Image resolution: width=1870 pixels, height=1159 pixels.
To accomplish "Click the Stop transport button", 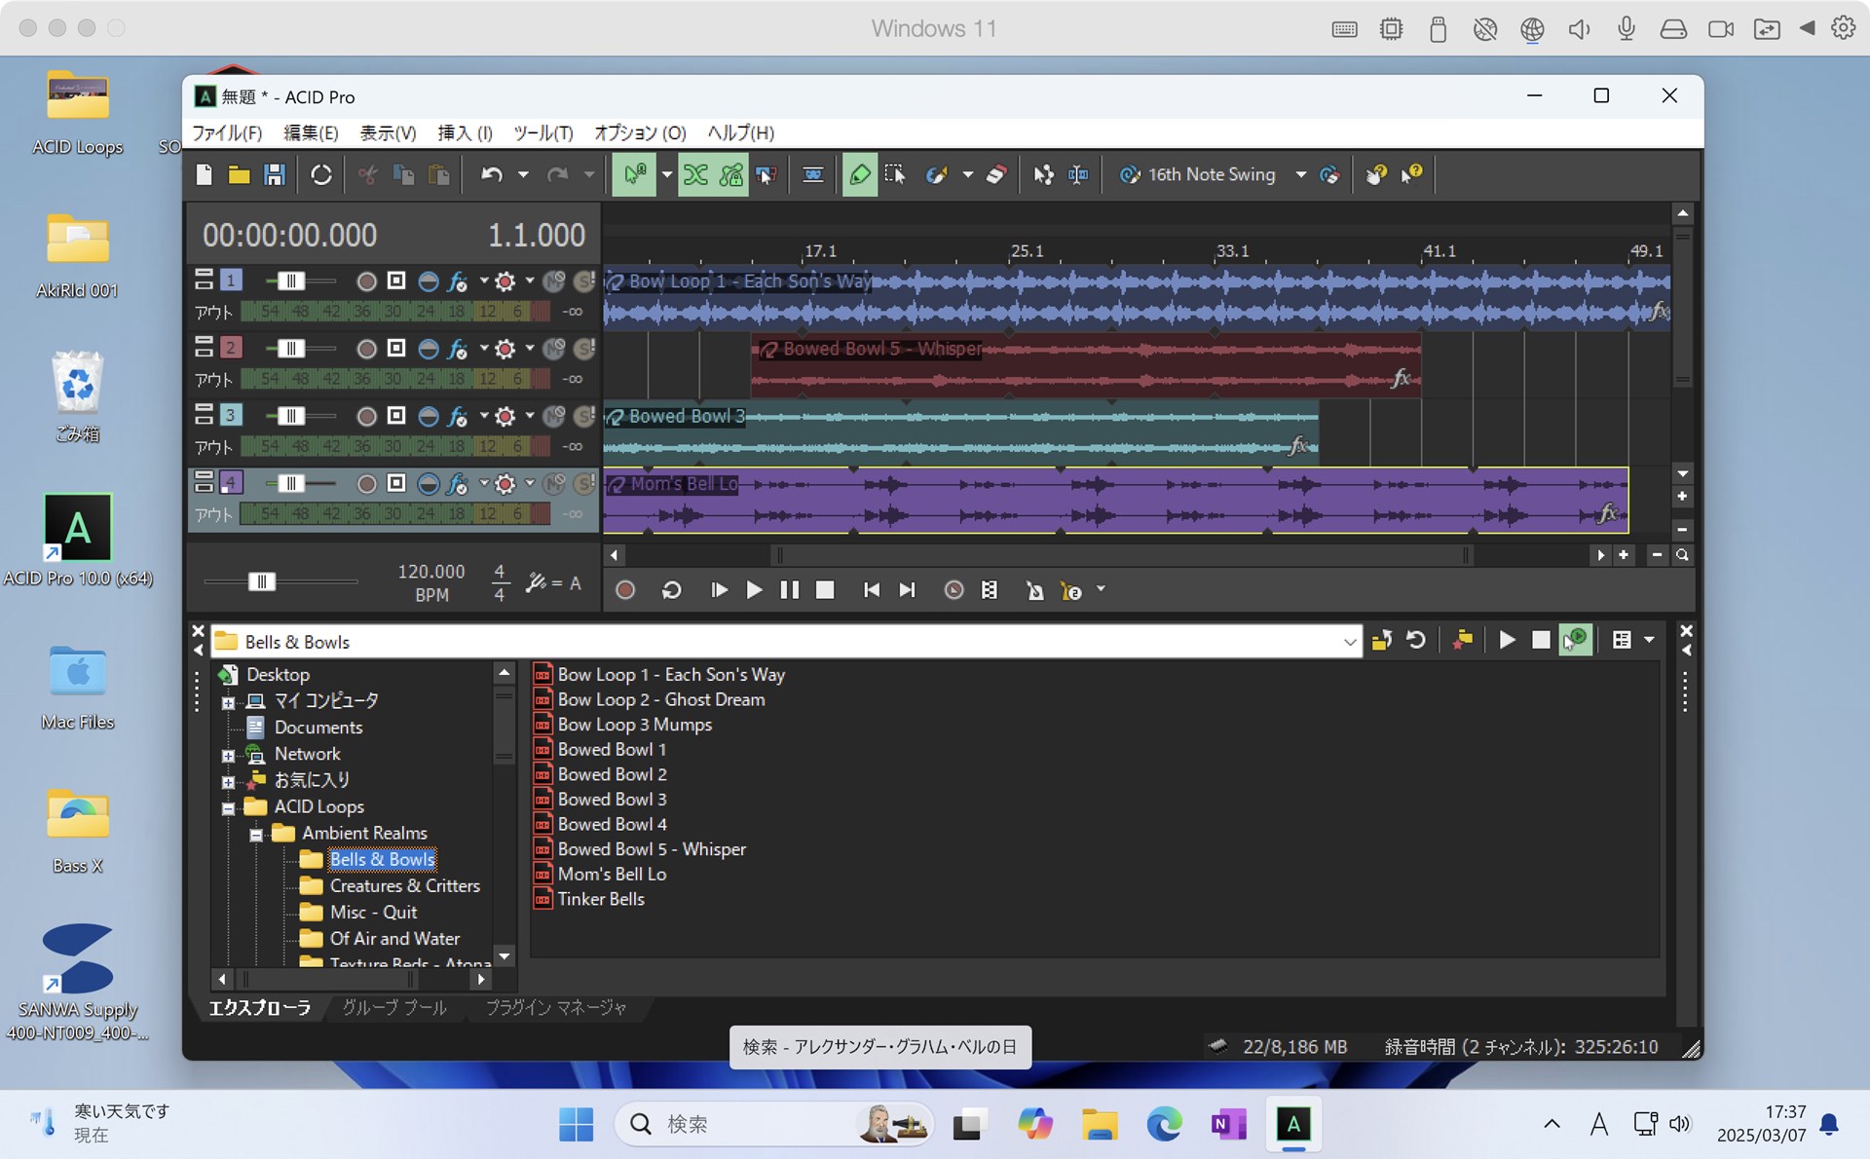I will (825, 590).
